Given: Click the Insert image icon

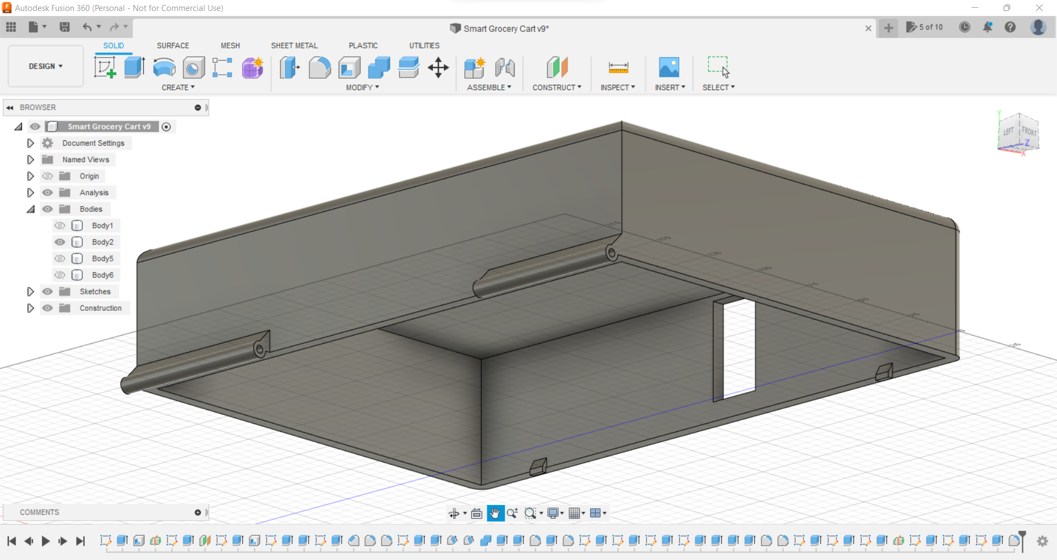Looking at the screenshot, I should (669, 68).
